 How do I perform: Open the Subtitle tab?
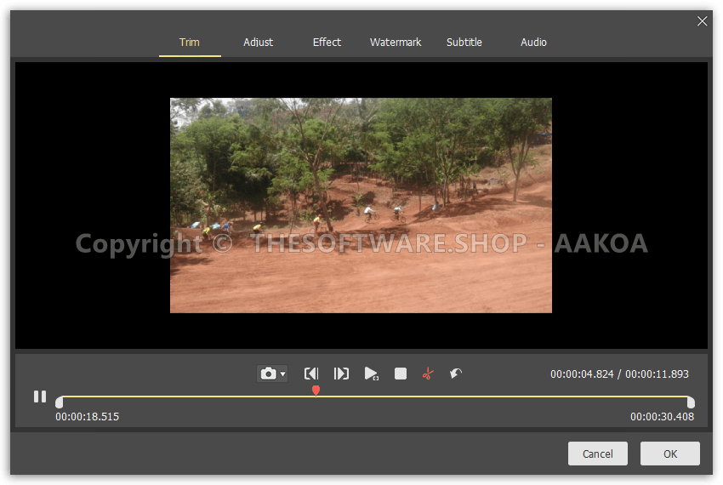pyautogui.click(x=464, y=43)
